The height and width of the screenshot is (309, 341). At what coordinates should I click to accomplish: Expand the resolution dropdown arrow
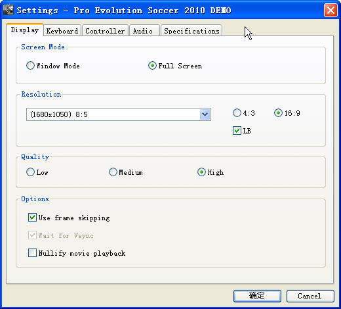tap(205, 114)
